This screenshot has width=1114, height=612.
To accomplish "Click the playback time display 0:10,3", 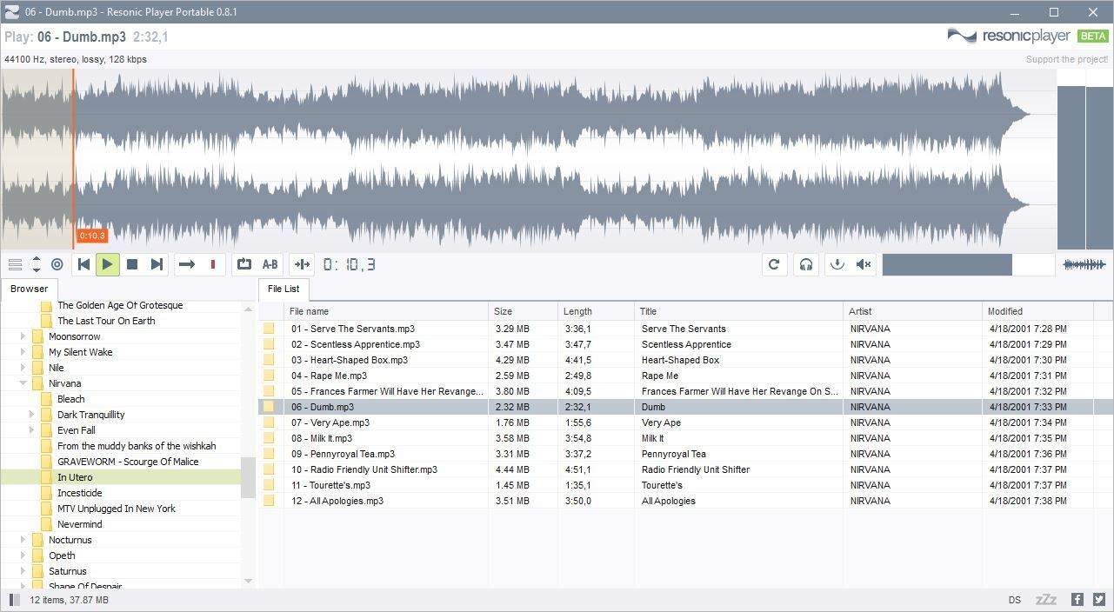I will tap(350, 264).
